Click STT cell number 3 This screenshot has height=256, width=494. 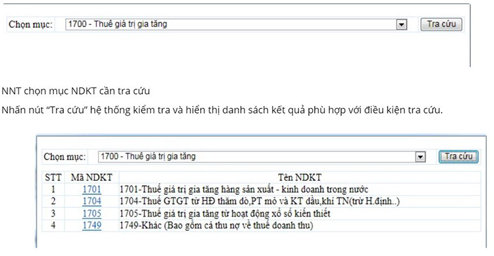(53, 213)
